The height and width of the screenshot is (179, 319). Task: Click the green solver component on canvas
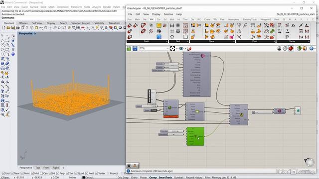point(195,136)
